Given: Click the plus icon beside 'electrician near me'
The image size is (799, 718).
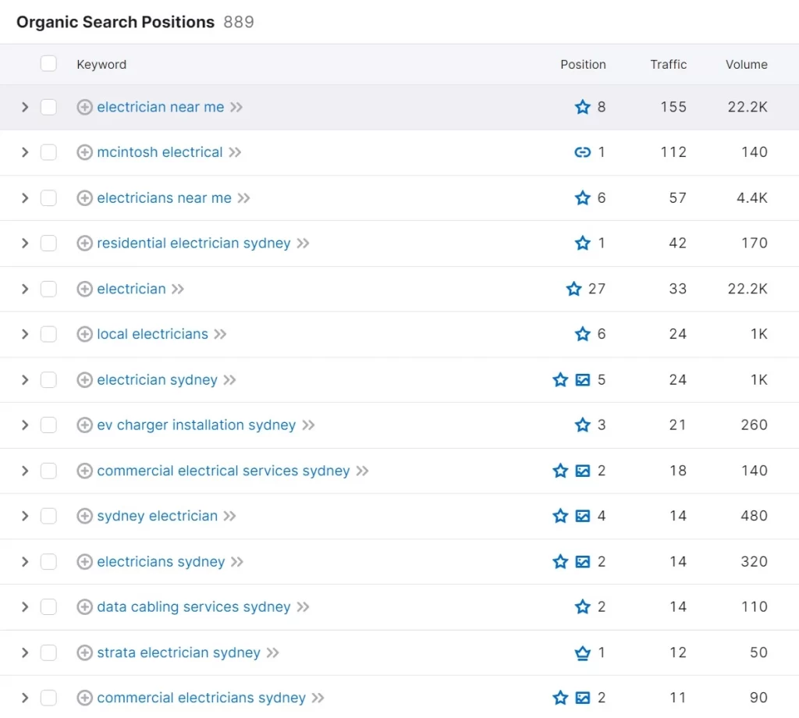Looking at the screenshot, I should (84, 107).
